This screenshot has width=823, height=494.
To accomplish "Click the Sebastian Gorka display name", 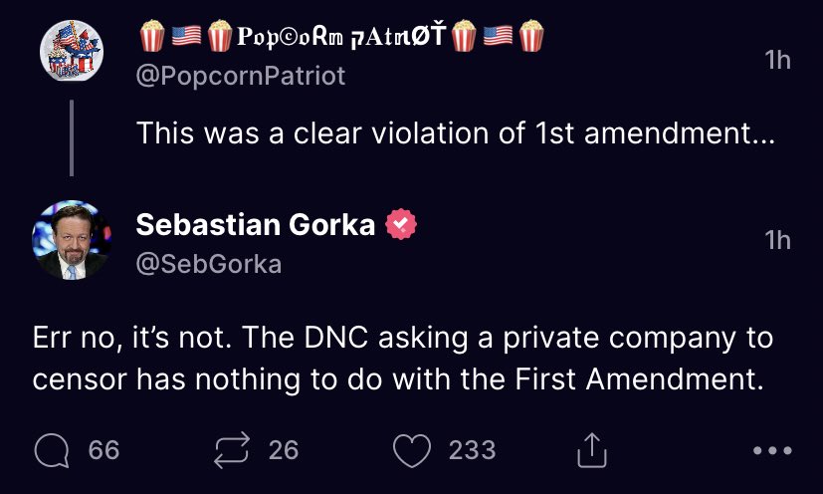I will tap(256, 224).
